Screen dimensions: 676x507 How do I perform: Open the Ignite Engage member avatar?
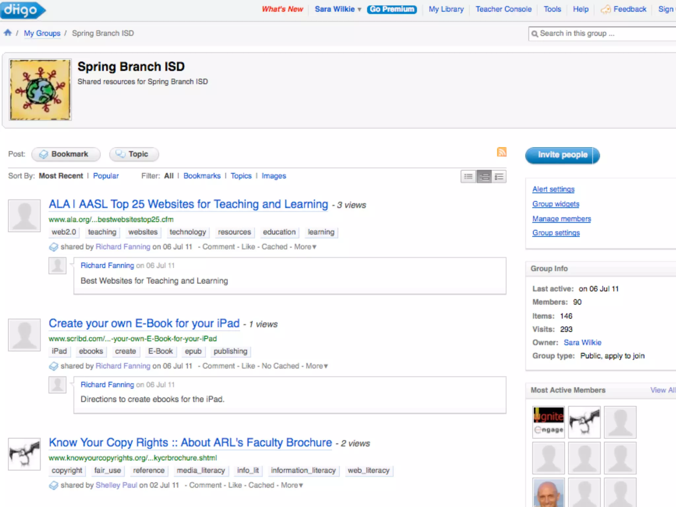(x=548, y=422)
